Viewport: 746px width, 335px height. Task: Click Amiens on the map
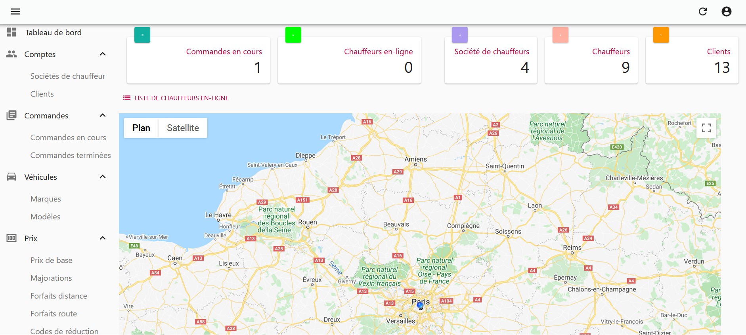tap(416, 159)
